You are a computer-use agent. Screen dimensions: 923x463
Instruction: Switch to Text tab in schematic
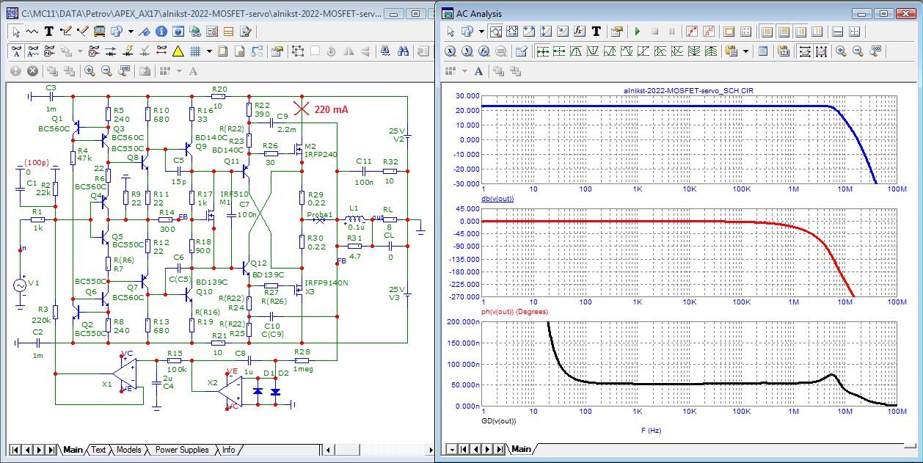pyautogui.click(x=98, y=450)
